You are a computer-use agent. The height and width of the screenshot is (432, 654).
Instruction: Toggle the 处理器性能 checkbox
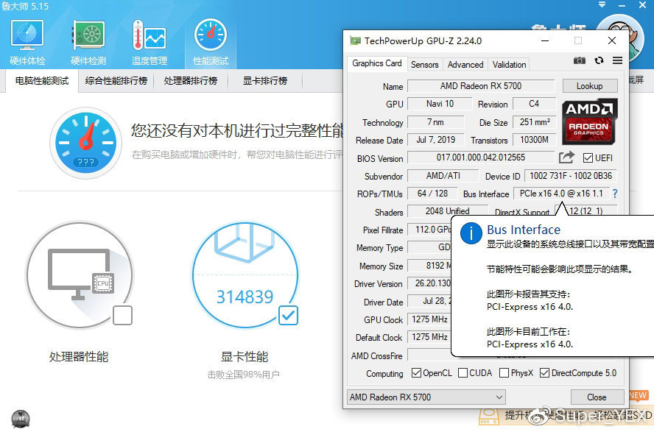point(122,316)
